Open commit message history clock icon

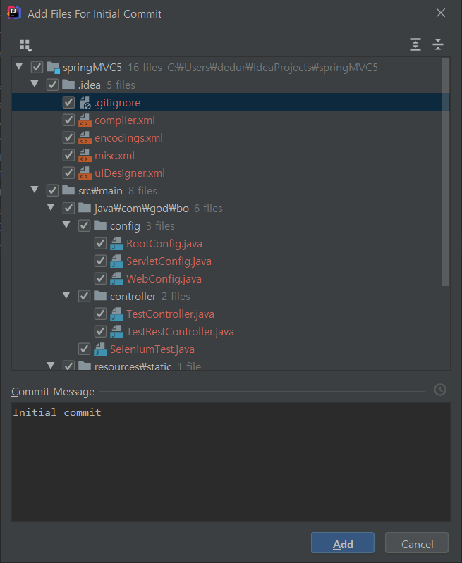pos(440,390)
